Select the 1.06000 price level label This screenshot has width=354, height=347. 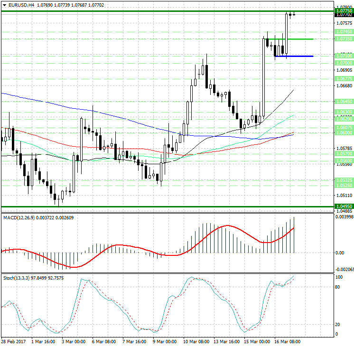344,133
